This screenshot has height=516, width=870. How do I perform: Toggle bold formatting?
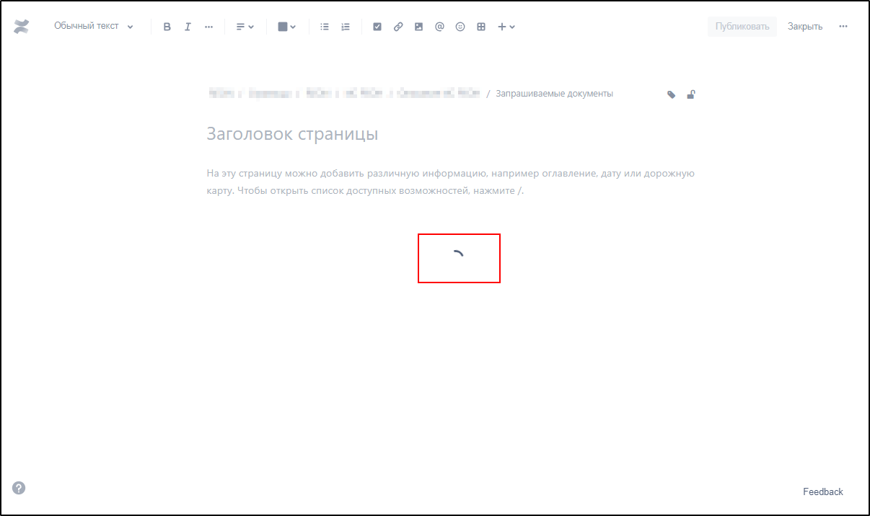(x=167, y=27)
